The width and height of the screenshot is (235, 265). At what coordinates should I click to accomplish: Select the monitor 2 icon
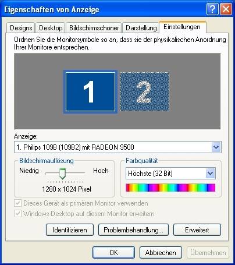click(x=144, y=91)
